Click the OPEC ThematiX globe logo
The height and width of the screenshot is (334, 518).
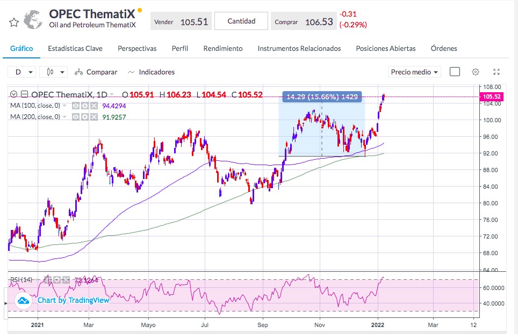click(x=33, y=20)
